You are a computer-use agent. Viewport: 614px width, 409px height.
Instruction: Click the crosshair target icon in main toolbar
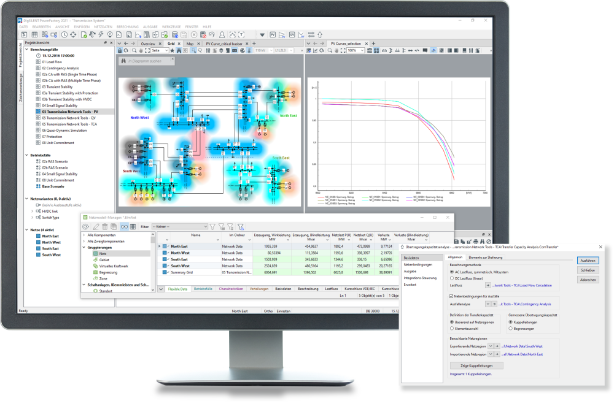tap(73, 35)
